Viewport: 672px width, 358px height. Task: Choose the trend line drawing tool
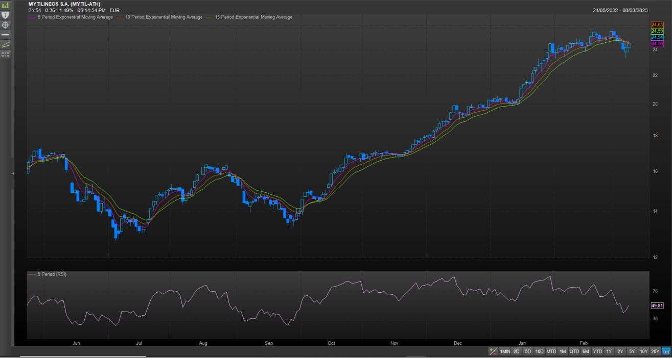[6, 44]
